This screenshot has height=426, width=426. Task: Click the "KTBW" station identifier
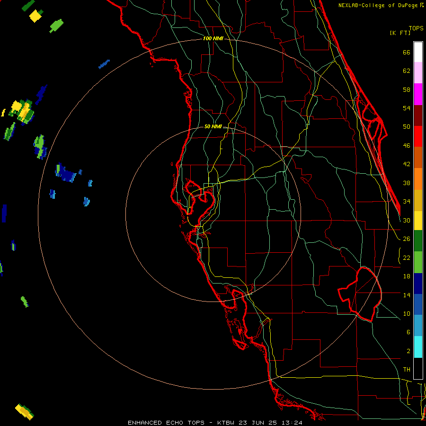(225, 423)
